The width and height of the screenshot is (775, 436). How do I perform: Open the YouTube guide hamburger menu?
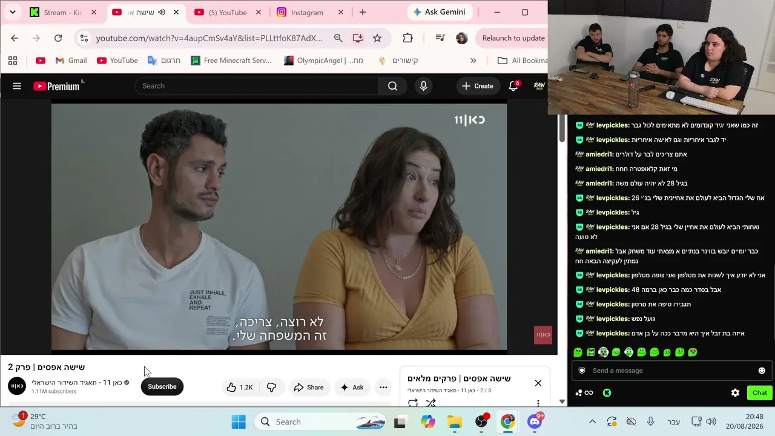coord(17,86)
